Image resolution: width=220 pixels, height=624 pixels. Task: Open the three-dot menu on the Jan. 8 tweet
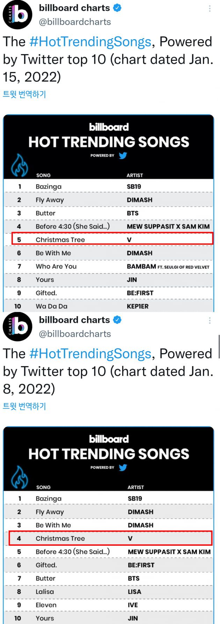[x=210, y=320]
